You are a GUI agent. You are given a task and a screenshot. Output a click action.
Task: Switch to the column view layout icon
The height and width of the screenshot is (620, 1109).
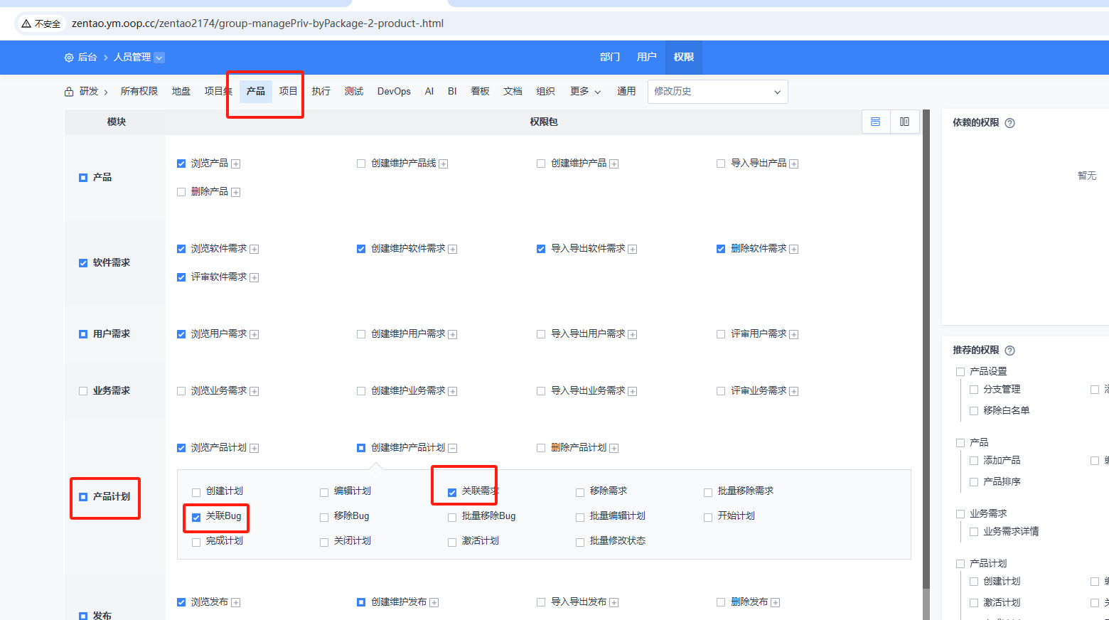[x=904, y=122]
